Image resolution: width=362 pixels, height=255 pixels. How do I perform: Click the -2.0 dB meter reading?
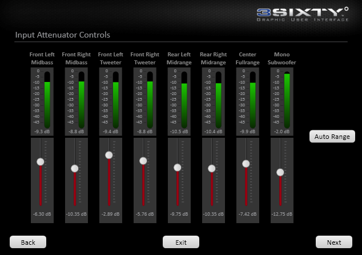(282, 131)
